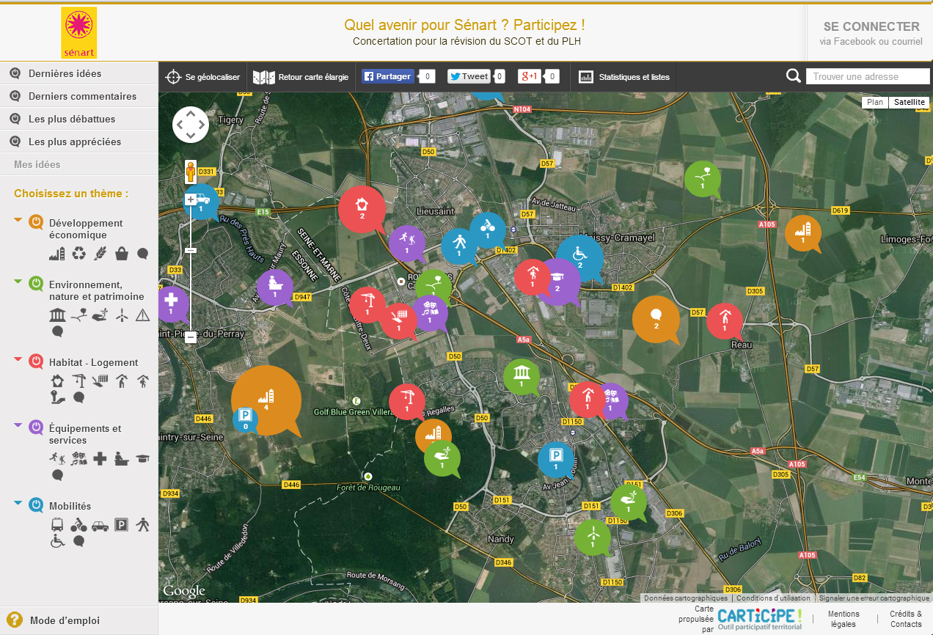Click the graduation cap education icon
The image size is (933, 635).
pos(142,459)
